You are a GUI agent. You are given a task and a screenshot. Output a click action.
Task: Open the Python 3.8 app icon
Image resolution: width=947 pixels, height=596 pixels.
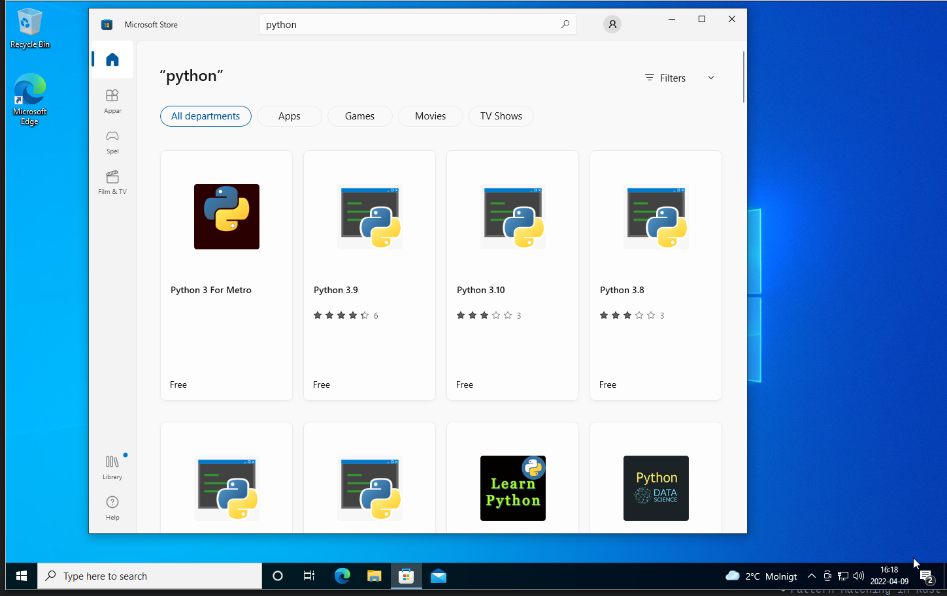click(x=656, y=217)
